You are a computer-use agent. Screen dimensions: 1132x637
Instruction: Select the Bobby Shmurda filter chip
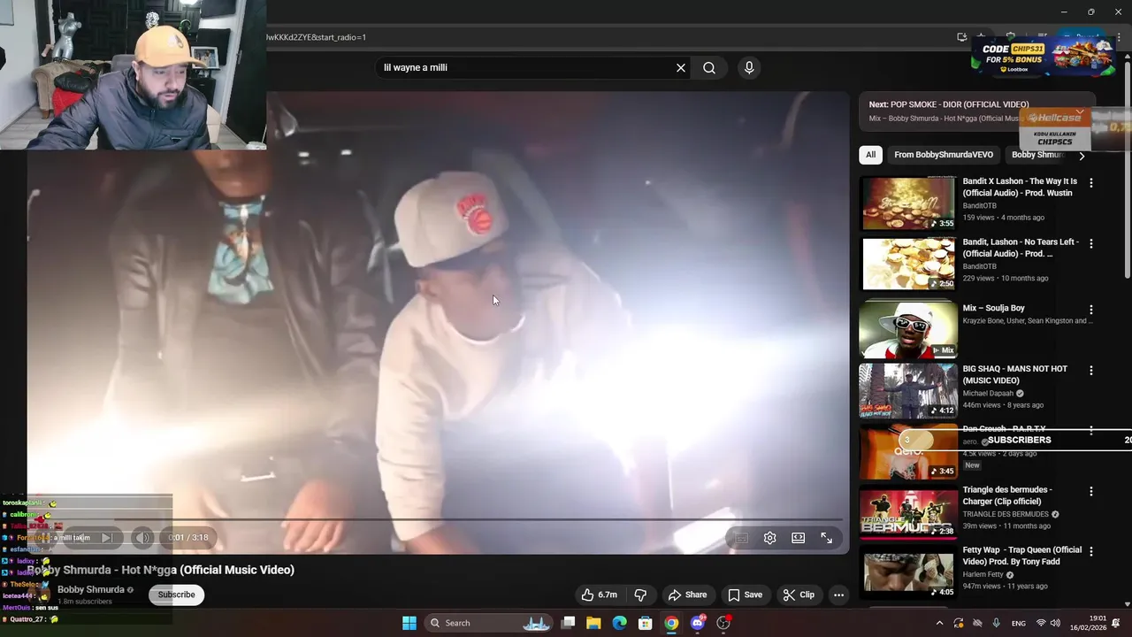click(1036, 155)
